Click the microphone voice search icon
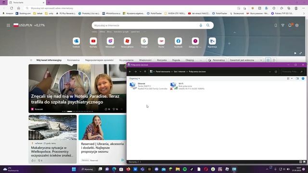 click(201, 25)
